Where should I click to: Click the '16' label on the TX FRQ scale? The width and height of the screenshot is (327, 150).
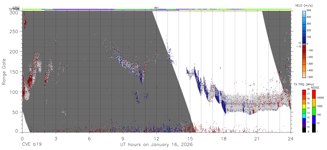click(308, 99)
